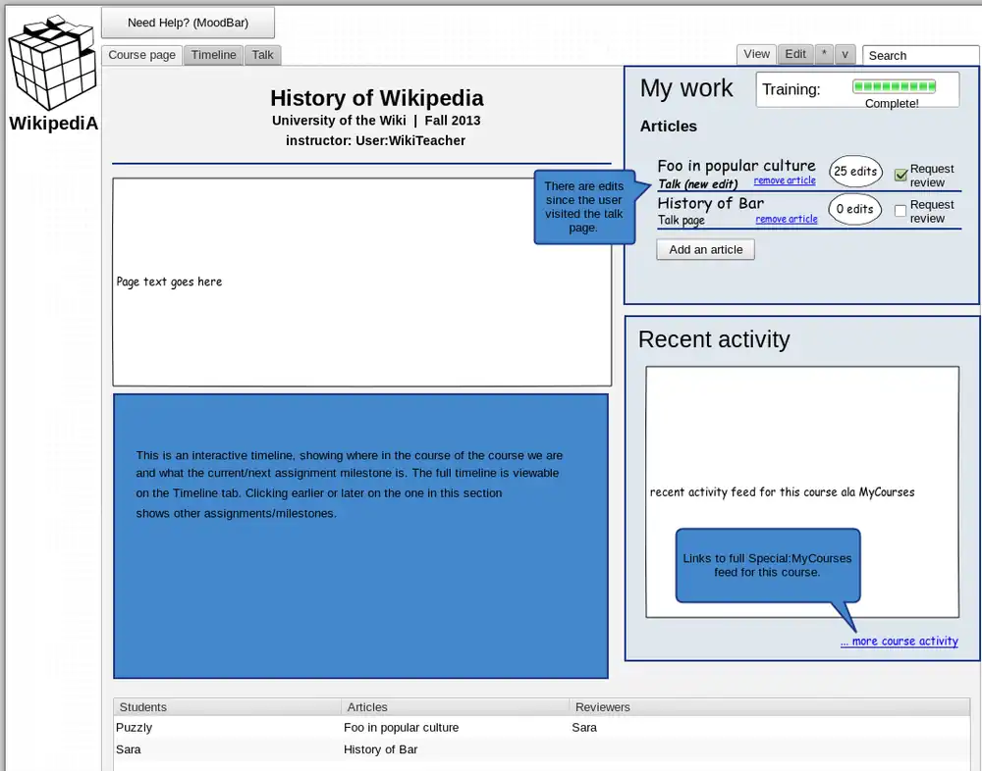Expand the 'v' dropdown tab

(846, 55)
